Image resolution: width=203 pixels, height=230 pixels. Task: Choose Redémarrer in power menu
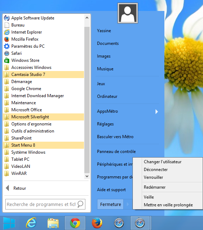click(x=154, y=187)
